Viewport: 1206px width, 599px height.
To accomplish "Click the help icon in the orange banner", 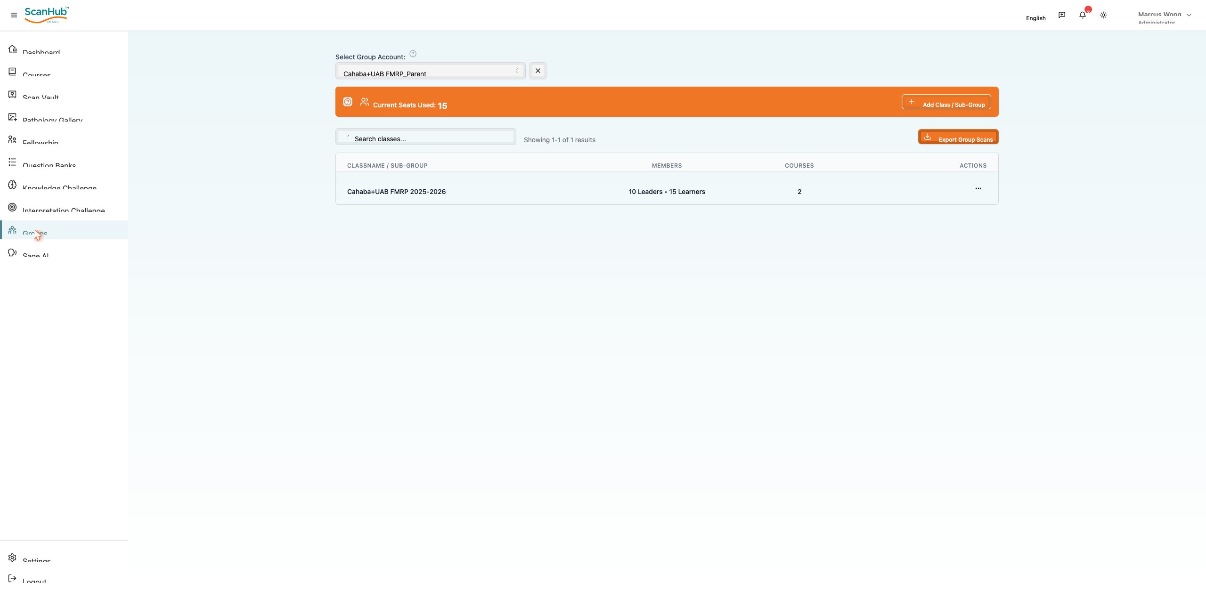I will tap(348, 102).
